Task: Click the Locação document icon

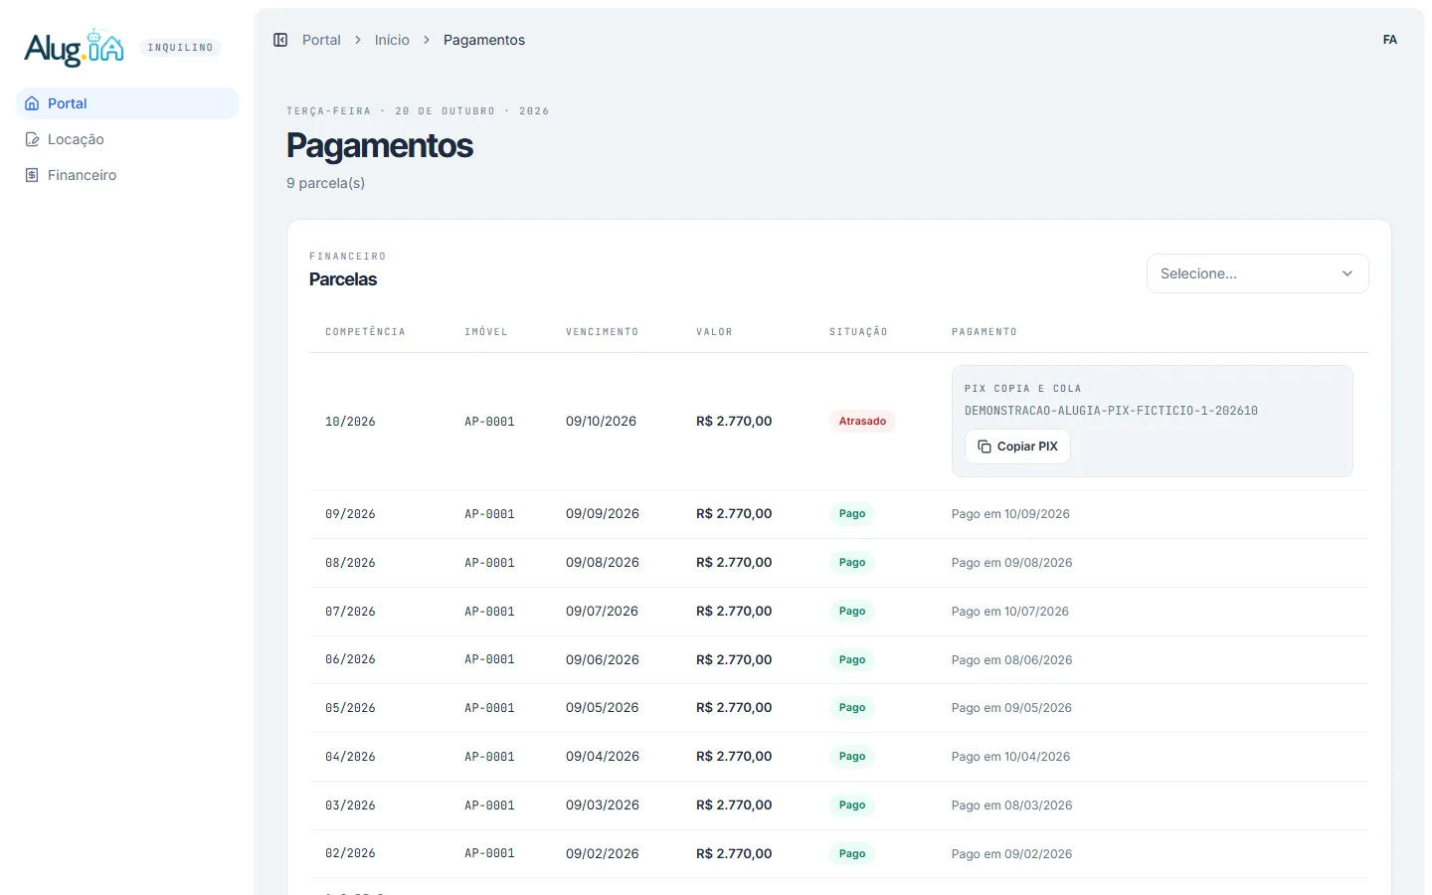Action: pos(32,139)
